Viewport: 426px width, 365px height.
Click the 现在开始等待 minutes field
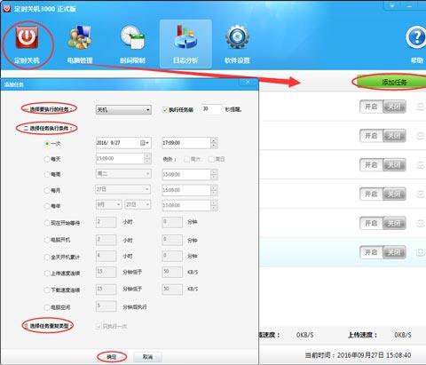click(172, 222)
